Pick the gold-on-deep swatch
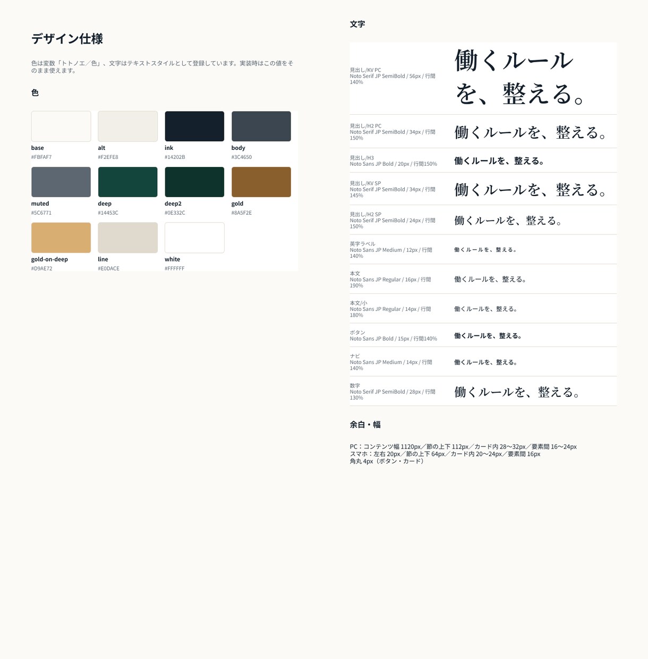This screenshot has height=659, width=648. 61,238
